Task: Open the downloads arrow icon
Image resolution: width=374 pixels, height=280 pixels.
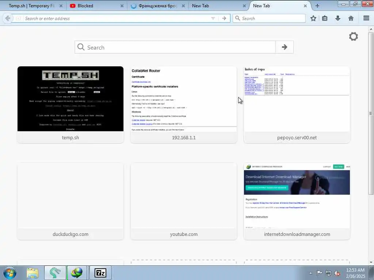Action: point(338,18)
